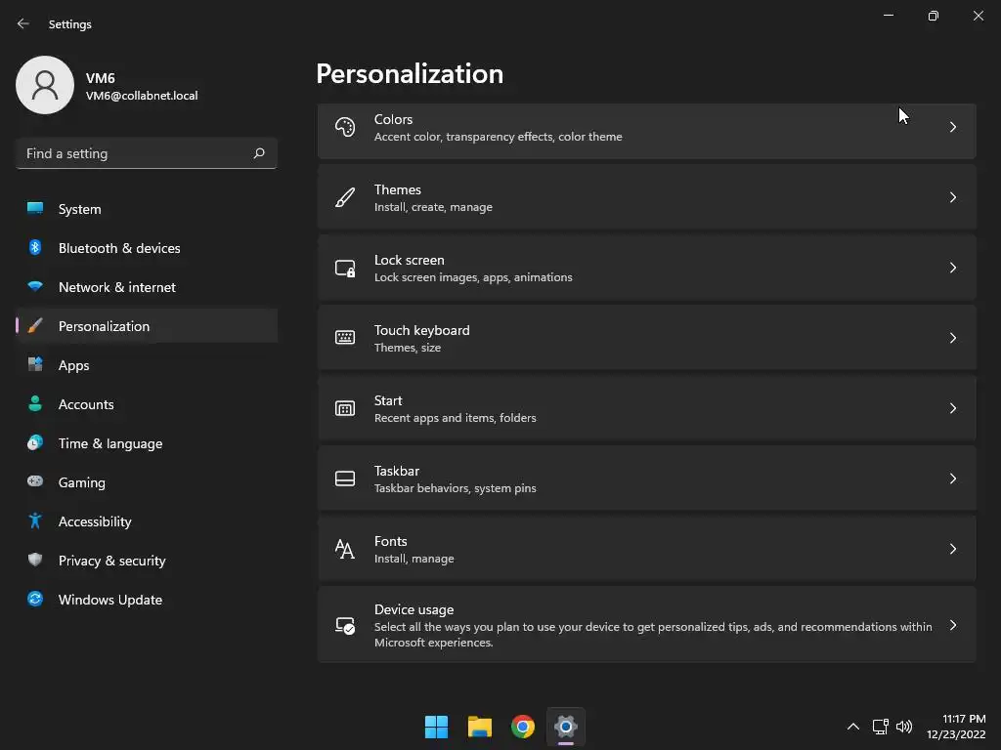1001x750 pixels.
Task: Click the VM6 user profile picture
Action: [45, 85]
